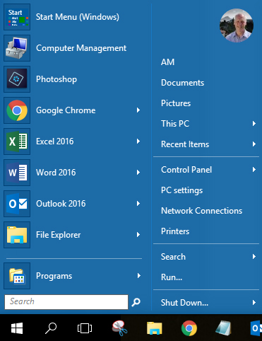Click the Windows Start button in taskbar

17,328
